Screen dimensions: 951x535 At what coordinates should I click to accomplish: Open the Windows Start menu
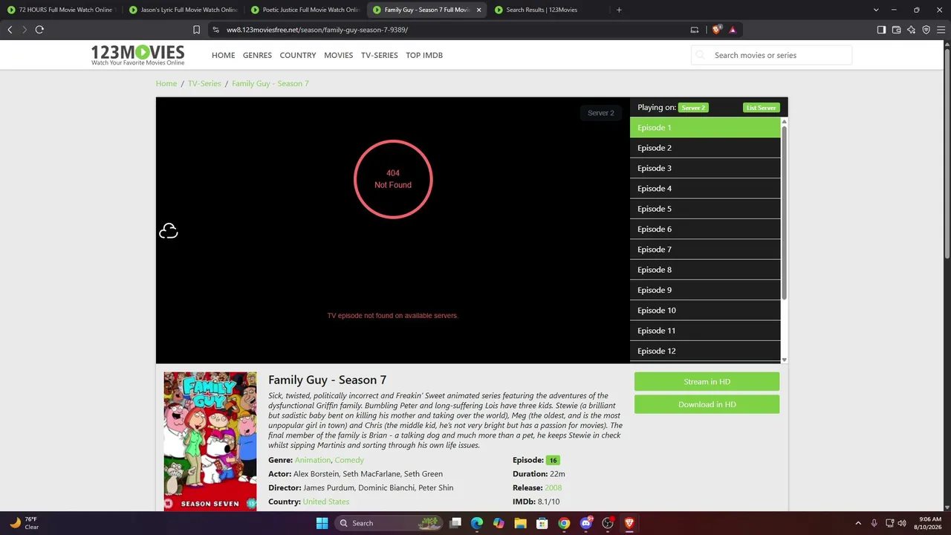(322, 523)
